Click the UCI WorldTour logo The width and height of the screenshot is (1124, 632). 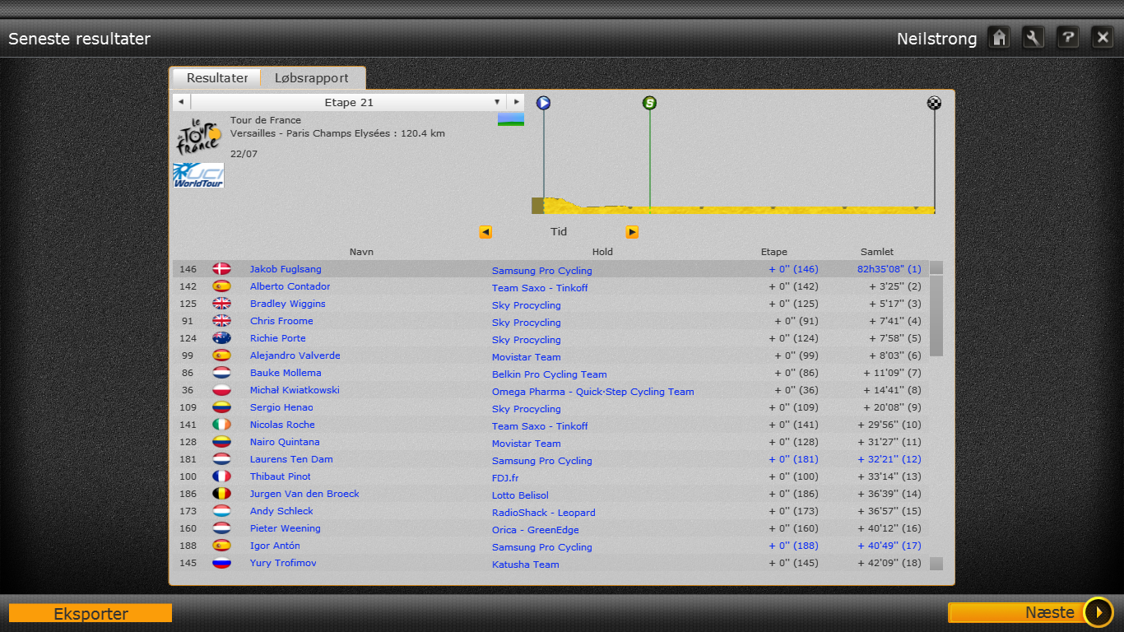198,175
